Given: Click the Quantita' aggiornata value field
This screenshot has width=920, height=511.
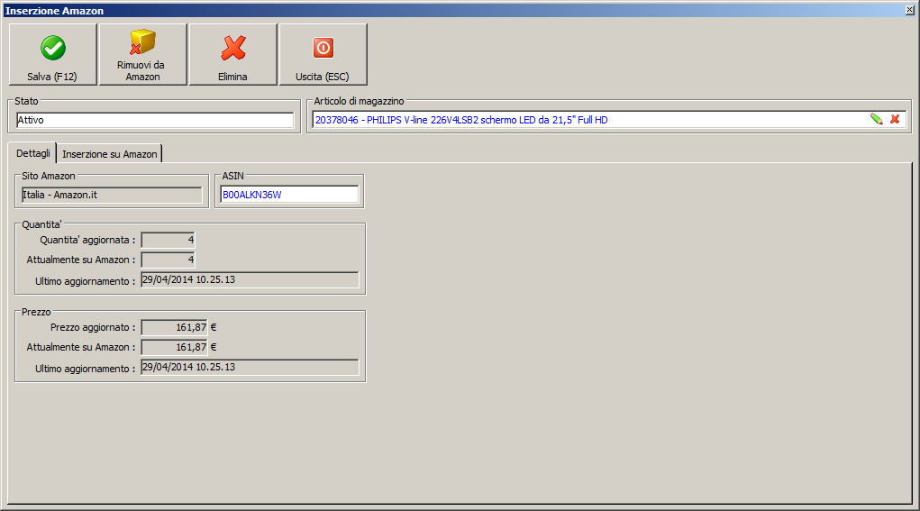Looking at the screenshot, I should [x=168, y=240].
